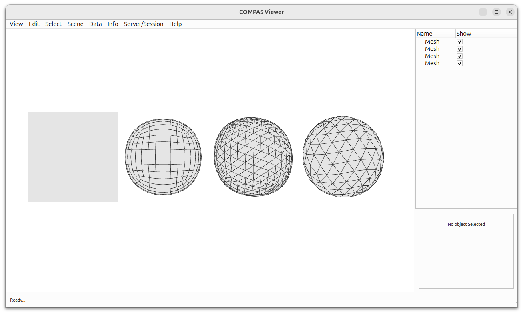The image size is (523, 314).
Task: Open the Select menu
Action: coord(53,24)
